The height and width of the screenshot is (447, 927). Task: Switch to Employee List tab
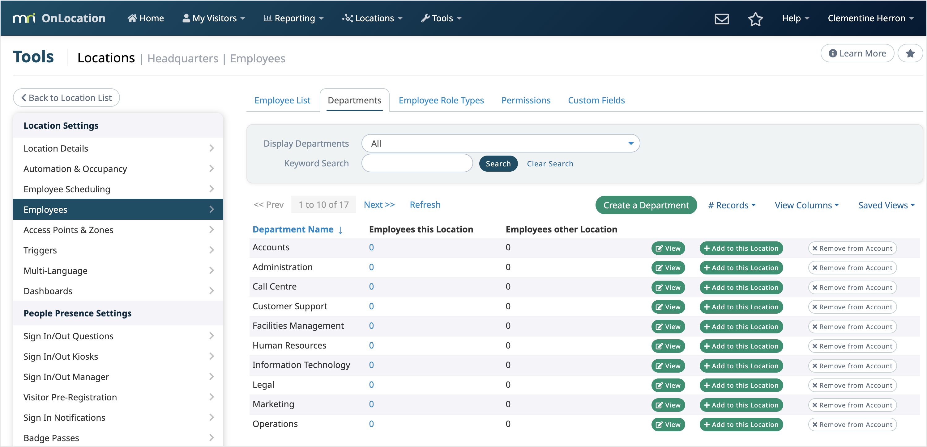282,100
